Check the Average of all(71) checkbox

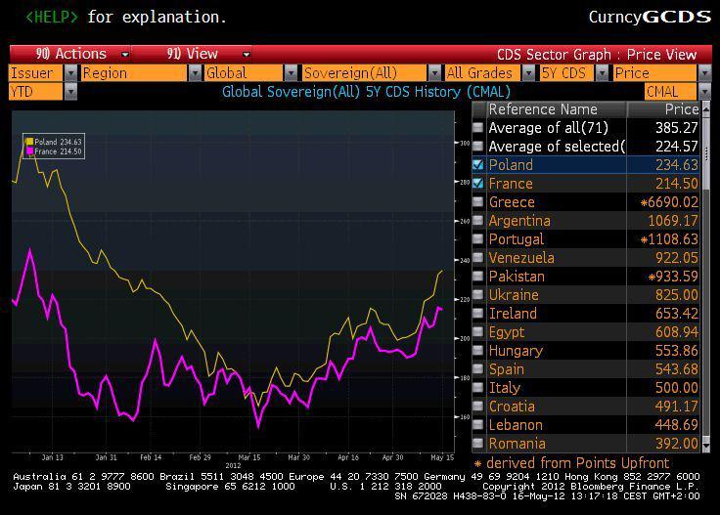coord(478,127)
